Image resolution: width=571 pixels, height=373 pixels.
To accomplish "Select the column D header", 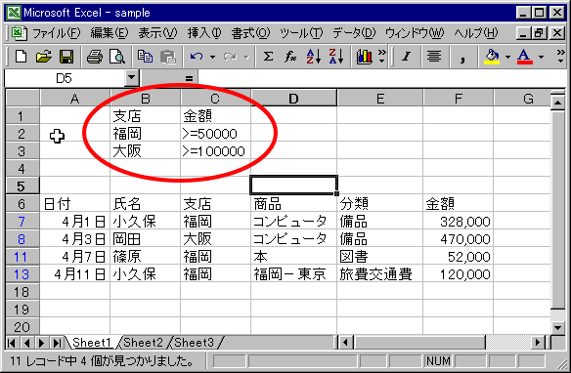I will (x=293, y=99).
